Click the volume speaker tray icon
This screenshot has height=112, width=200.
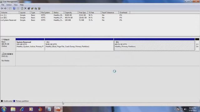(x=185, y=109)
